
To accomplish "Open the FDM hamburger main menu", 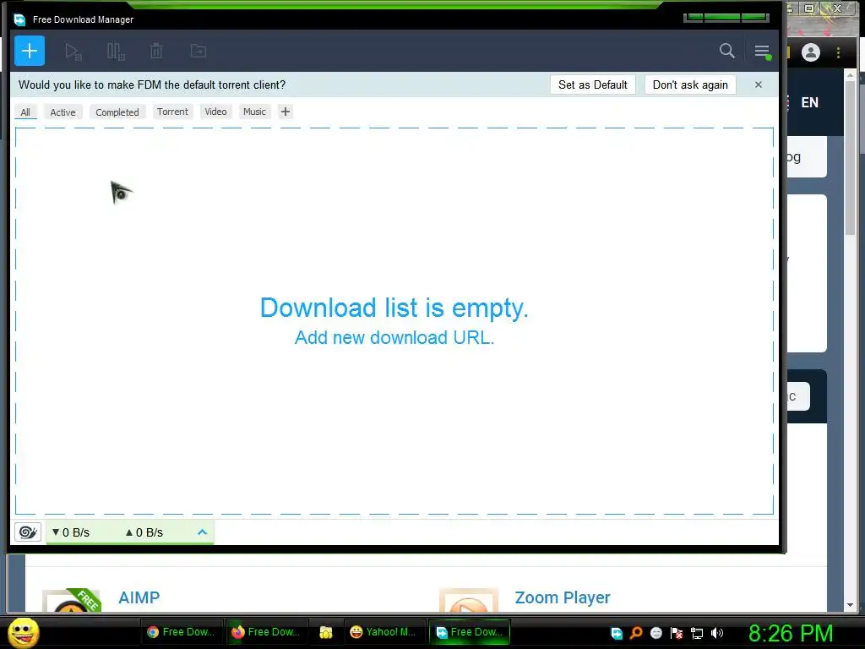I will click(763, 52).
